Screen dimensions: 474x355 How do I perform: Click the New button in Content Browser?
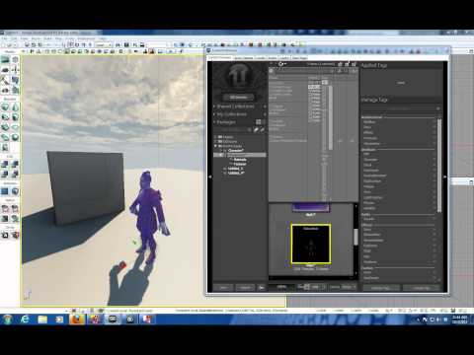(223, 288)
